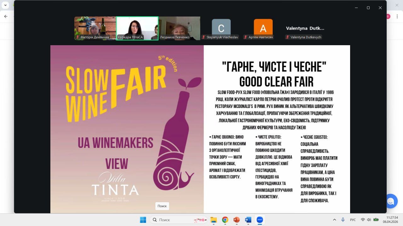Open the Wi-Fi network status icon
Viewport: 403px width, 226px height.
pos(363,220)
